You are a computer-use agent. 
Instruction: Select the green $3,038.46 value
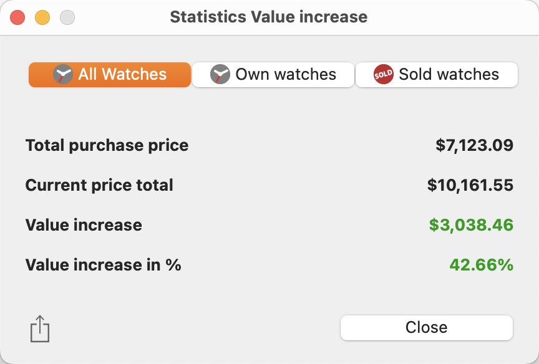[471, 225]
